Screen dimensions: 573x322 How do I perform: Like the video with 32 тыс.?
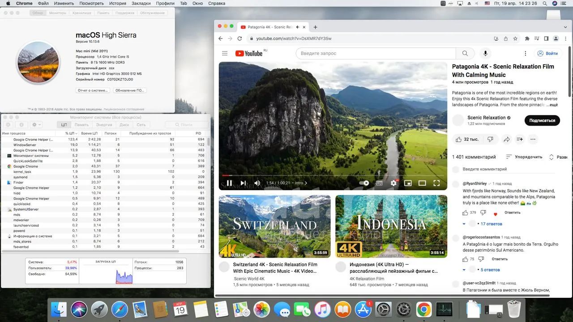467,139
